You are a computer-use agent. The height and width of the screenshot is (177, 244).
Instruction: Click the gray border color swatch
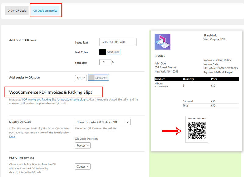click(x=91, y=78)
